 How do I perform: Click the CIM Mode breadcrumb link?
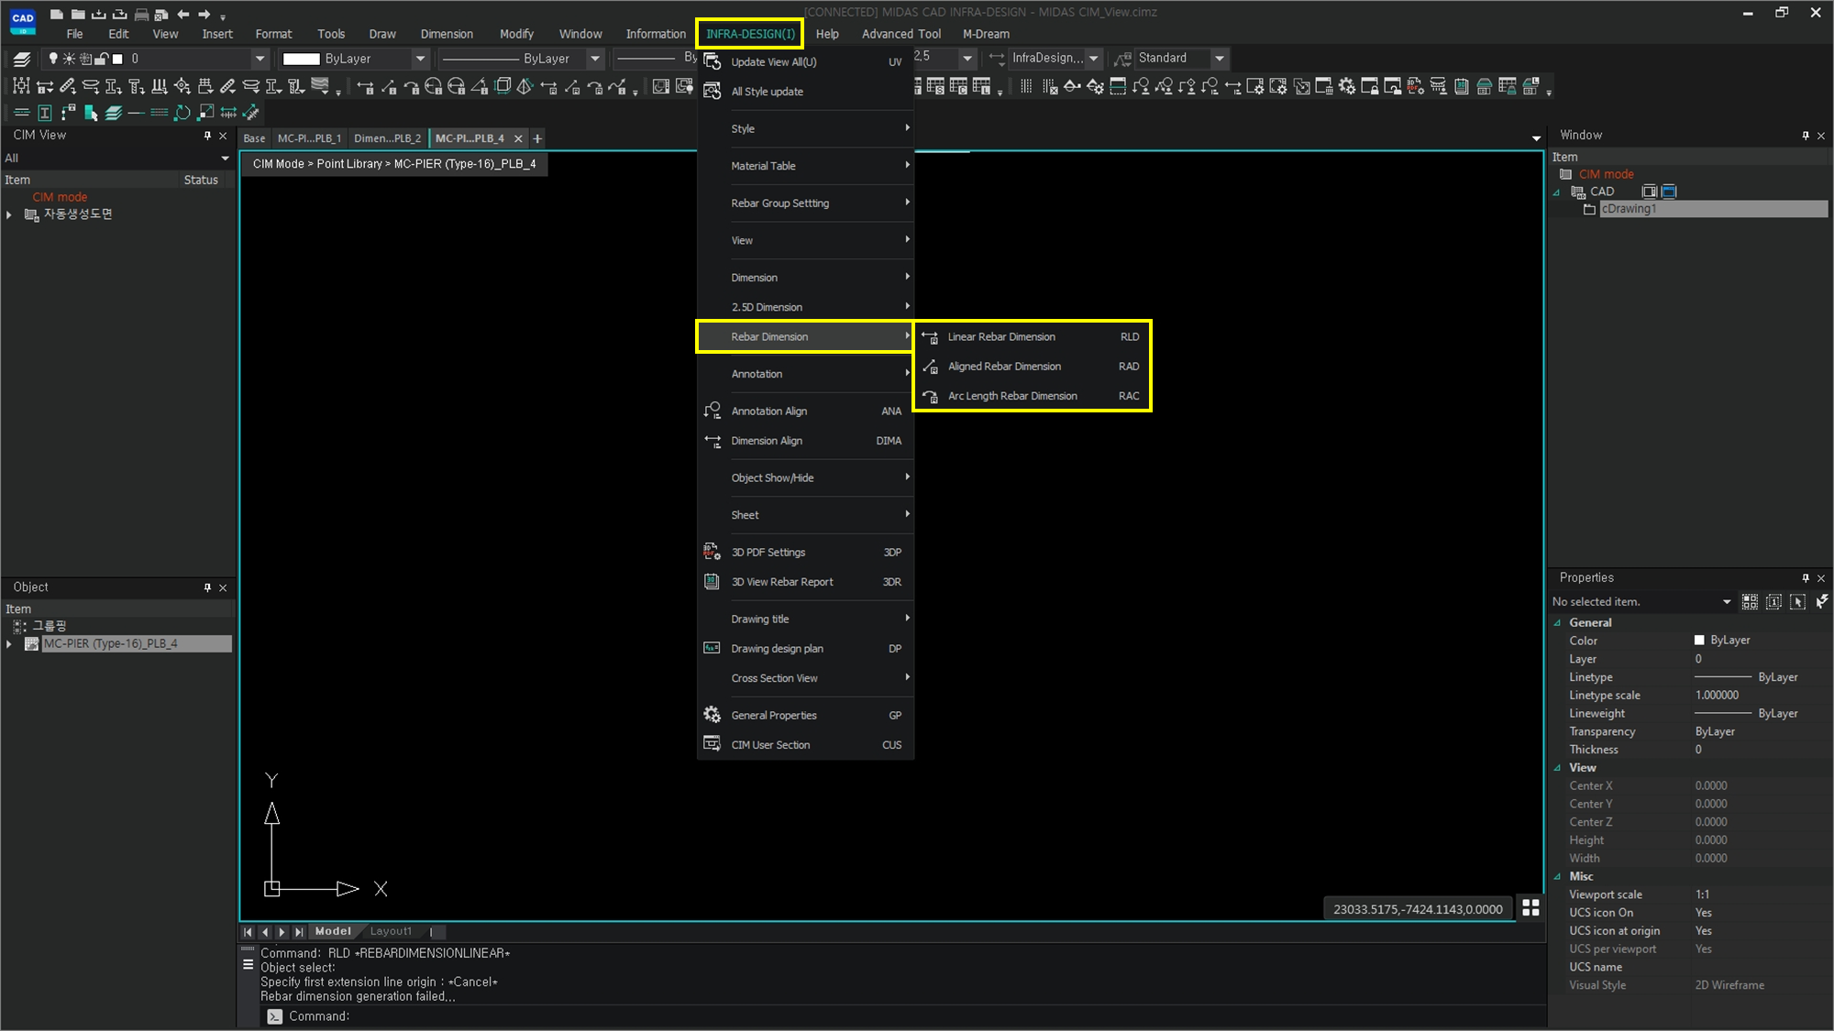tap(278, 164)
